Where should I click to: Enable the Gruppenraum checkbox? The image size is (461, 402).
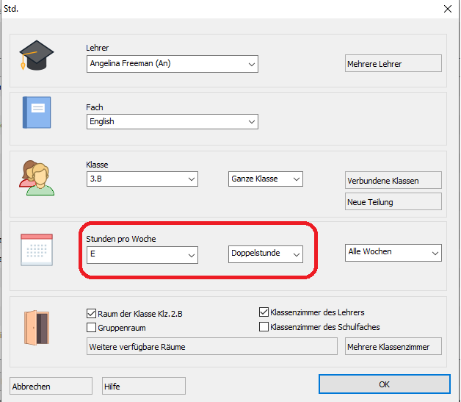(91, 328)
